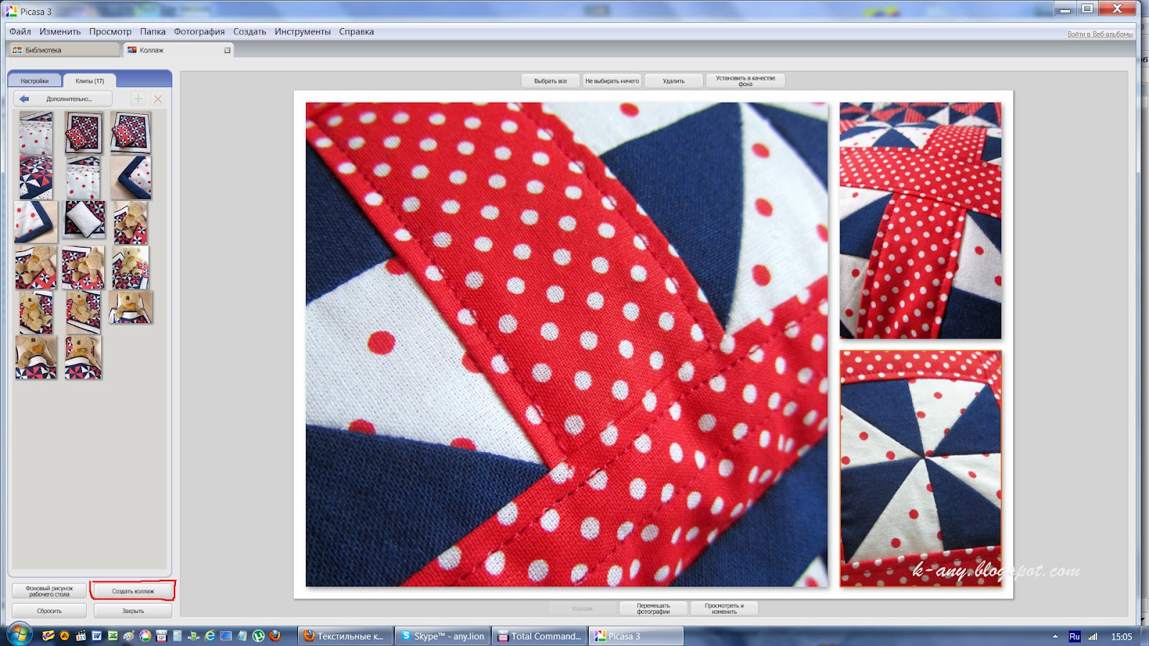Click the Выбрать все button
The height and width of the screenshot is (646, 1149).
(x=551, y=81)
